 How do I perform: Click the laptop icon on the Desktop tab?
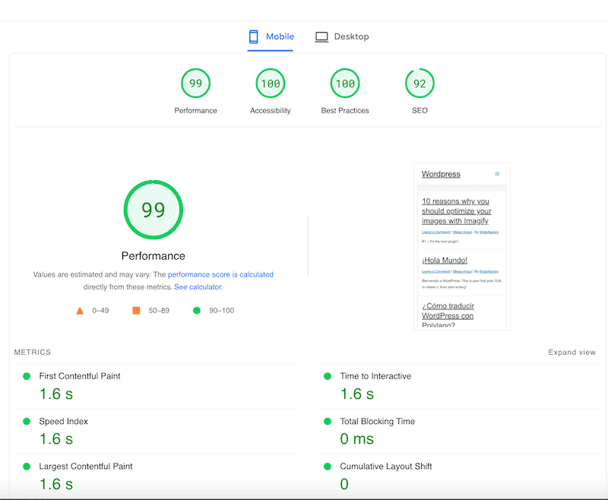coord(322,36)
